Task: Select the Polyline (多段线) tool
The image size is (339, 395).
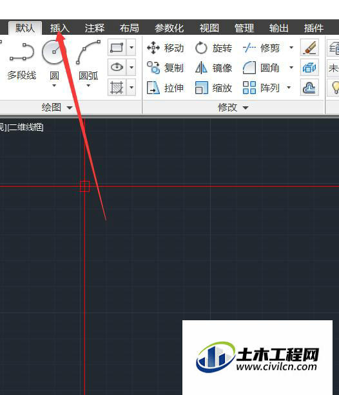Action: (22, 61)
